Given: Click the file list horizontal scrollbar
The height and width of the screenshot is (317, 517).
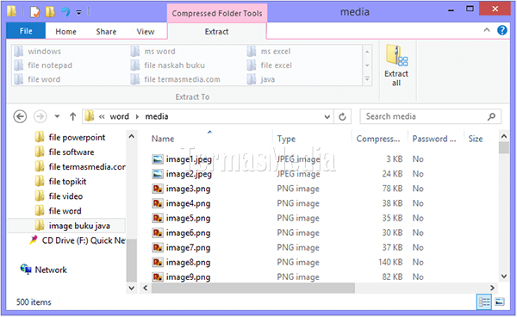Looking at the screenshot, I should (252, 288).
